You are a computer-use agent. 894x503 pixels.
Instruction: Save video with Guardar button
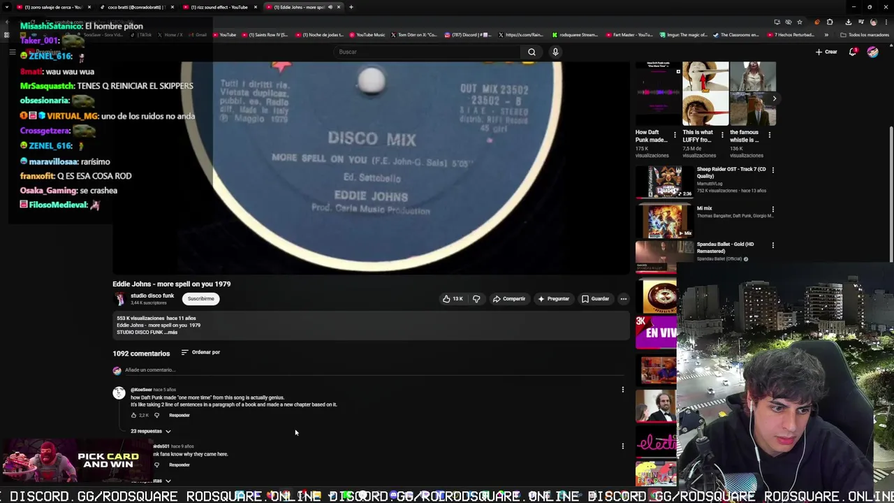(595, 299)
